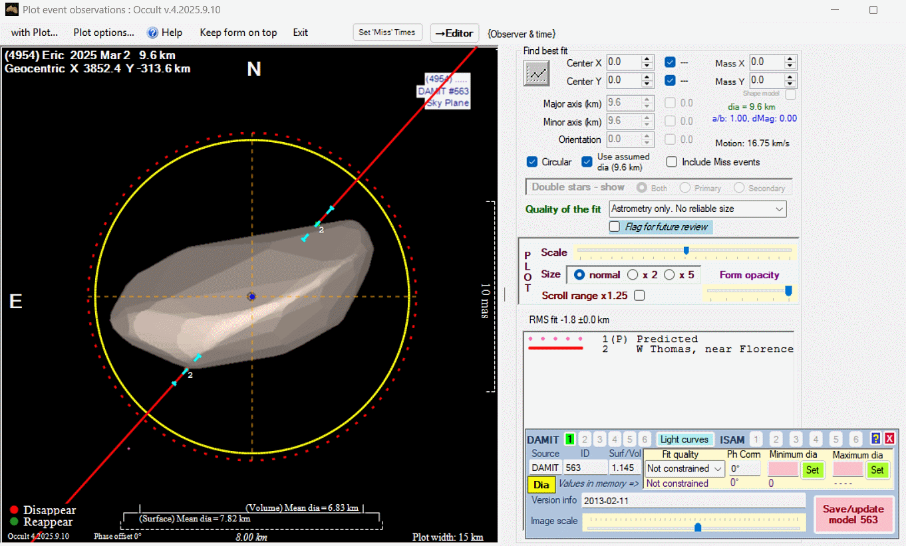Click the blue help icon in DAMIT panel
Screen dimensions: 906x546
click(x=875, y=439)
